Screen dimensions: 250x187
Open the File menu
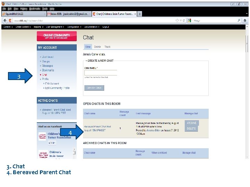click(4, 9)
